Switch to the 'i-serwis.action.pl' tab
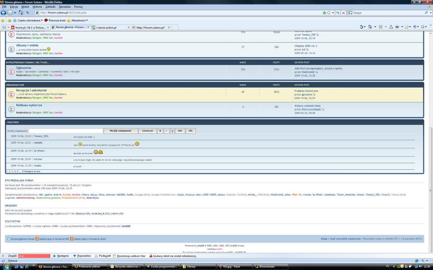The image size is (433, 270). click(108, 28)
